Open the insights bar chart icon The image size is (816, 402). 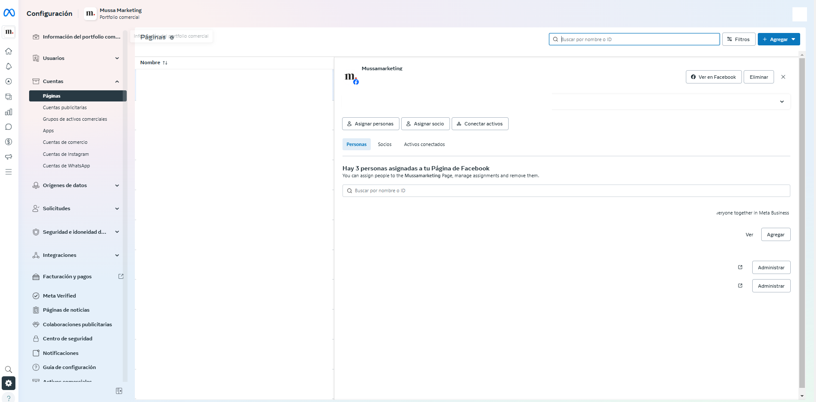[9, 112]
